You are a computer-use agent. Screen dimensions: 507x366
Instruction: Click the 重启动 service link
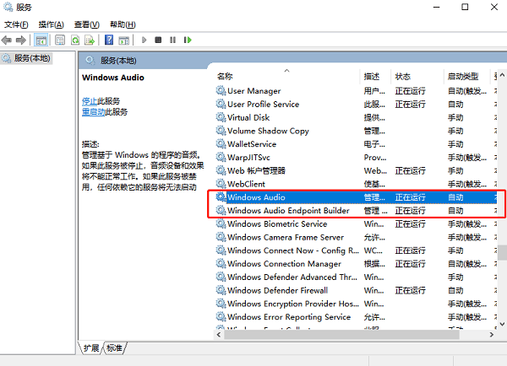93,111
